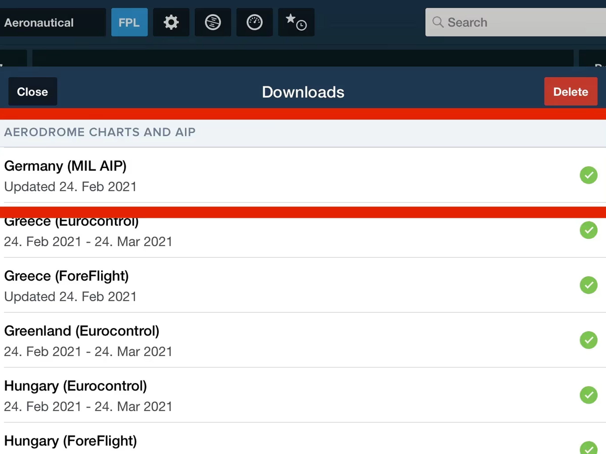606x454 pixels.
Task: Tap green checkmark for Germany (MIL AIP)
Action: pos(588,175)
